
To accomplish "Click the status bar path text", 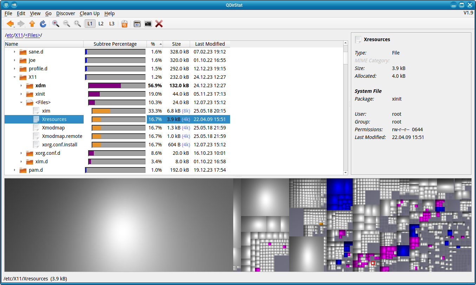I will pyautogui.click(x=35, y=279).
